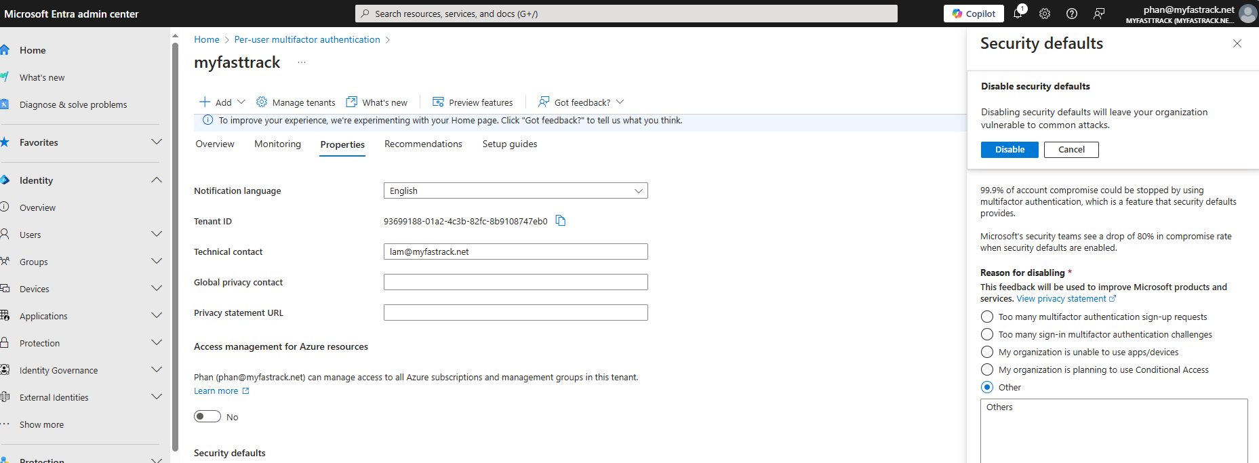Click the Overview info icon in sidebar
The width and height of the screenshot is (1259, 463).
[5, 207]
